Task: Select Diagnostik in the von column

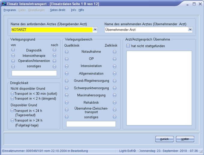Action: [13, 50]
